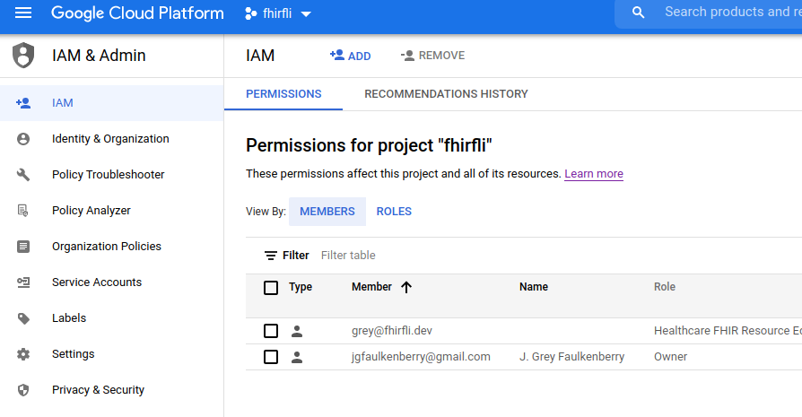Viewport: 802px width, 417px height.
Task: Switch to Recommendations History tab
Action: tap(446, 94)
